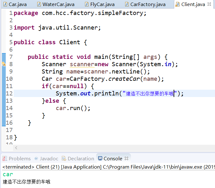Click the green 'car' console input text
The image size is (215, 188).
click(x=8, y=174)
